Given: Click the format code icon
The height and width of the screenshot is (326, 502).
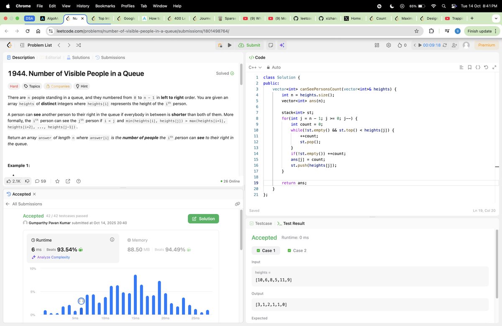Looking at the screenshot, I should 461,67.
